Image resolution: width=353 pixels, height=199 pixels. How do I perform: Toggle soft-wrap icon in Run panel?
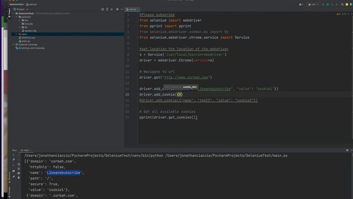point(19,164)
